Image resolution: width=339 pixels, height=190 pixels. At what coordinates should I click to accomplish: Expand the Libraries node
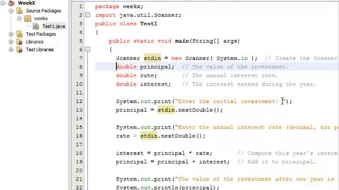(11, 42)
